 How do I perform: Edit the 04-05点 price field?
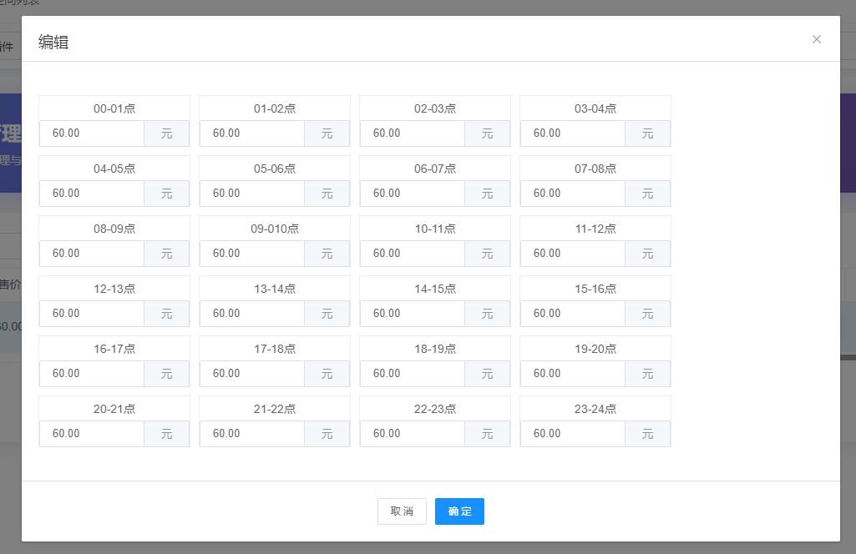click(92, 194)
